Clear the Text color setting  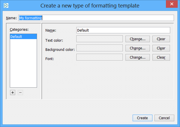(x=161, y=39)
